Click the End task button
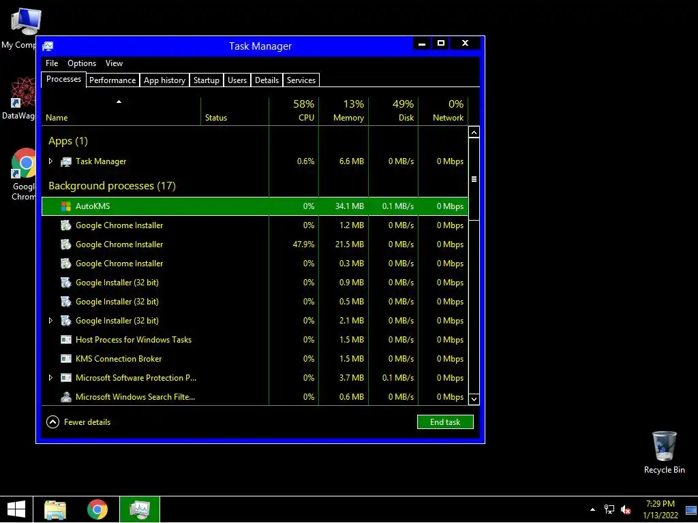 pyautogui.click(x=445, y=422)
